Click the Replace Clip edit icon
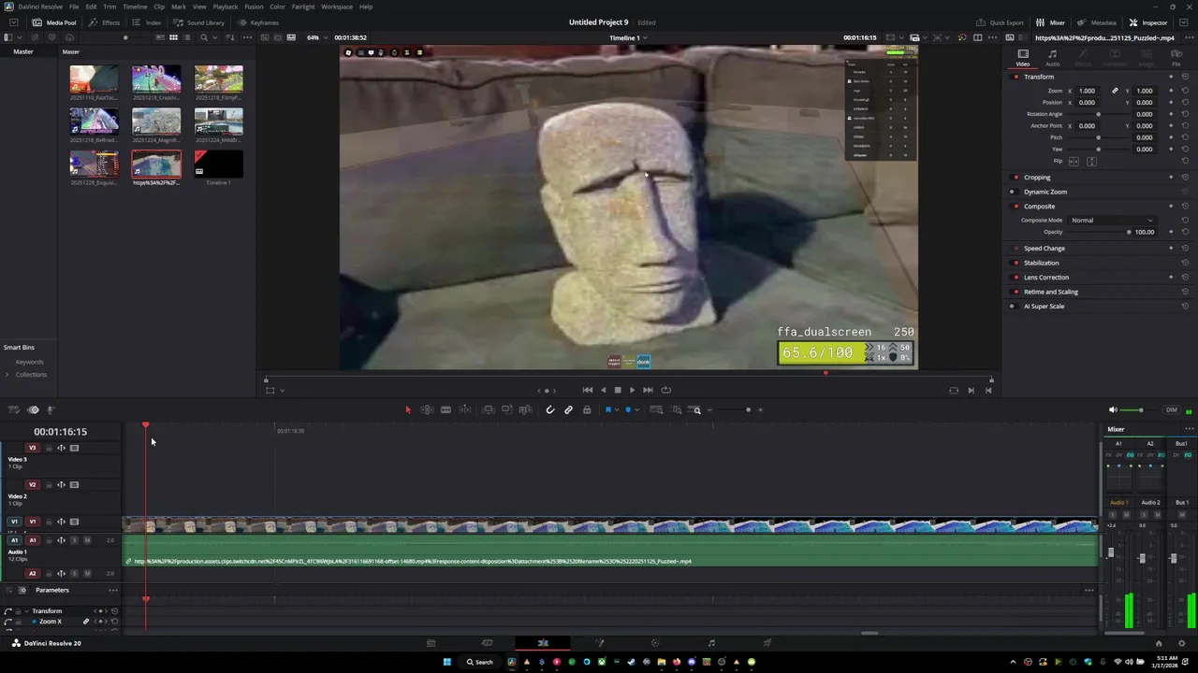1198x673 pixels. point(525,409)
